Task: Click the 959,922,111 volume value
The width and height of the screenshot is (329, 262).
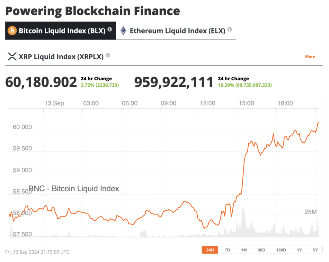Action: click(173, 82)
